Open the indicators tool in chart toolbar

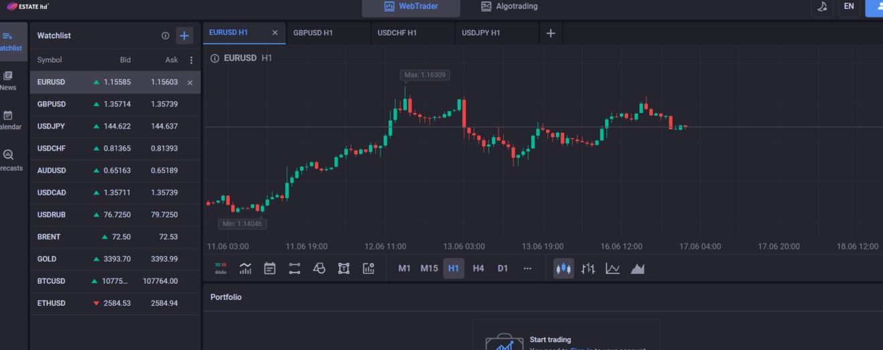click(x=245, y=268)
